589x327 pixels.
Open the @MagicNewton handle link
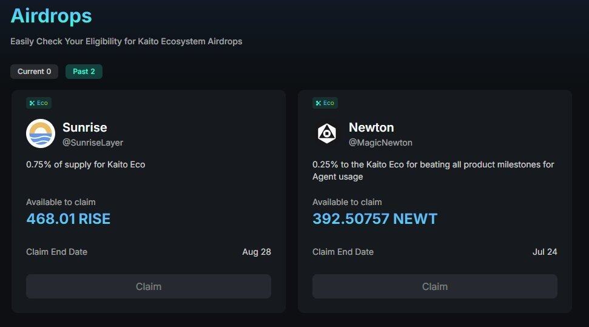380,143
